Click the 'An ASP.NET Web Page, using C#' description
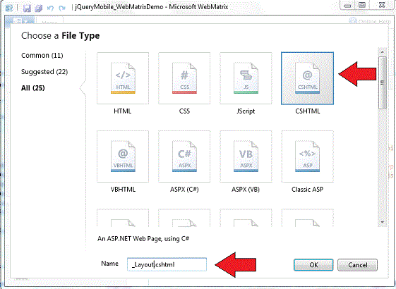 143,238
